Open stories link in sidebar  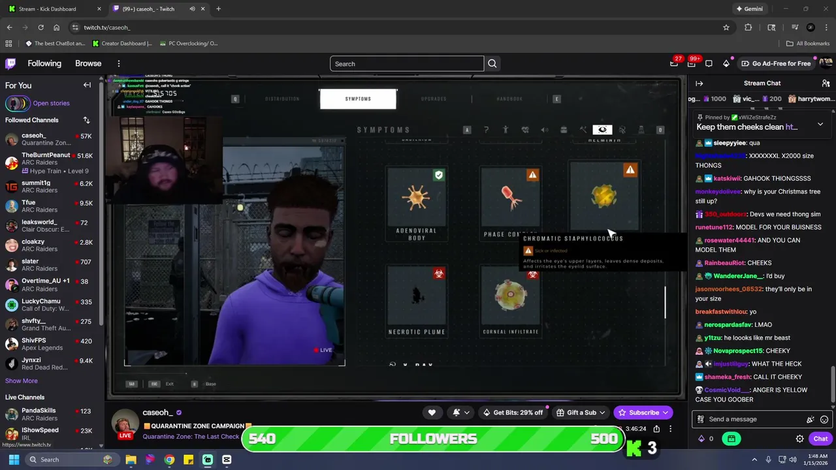(51, 103)
